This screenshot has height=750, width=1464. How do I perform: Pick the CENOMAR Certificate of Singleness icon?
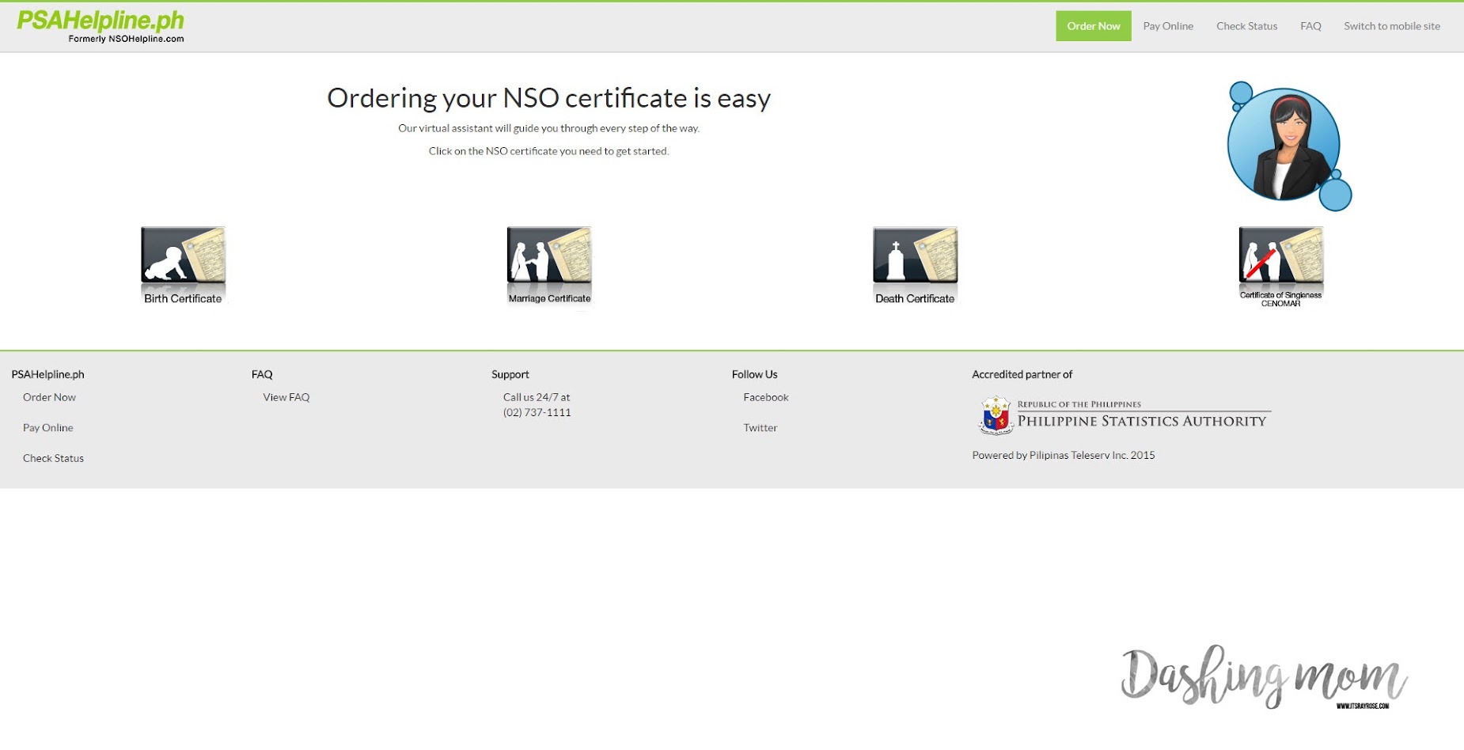pyautogui.click(x=1280, y=267)
